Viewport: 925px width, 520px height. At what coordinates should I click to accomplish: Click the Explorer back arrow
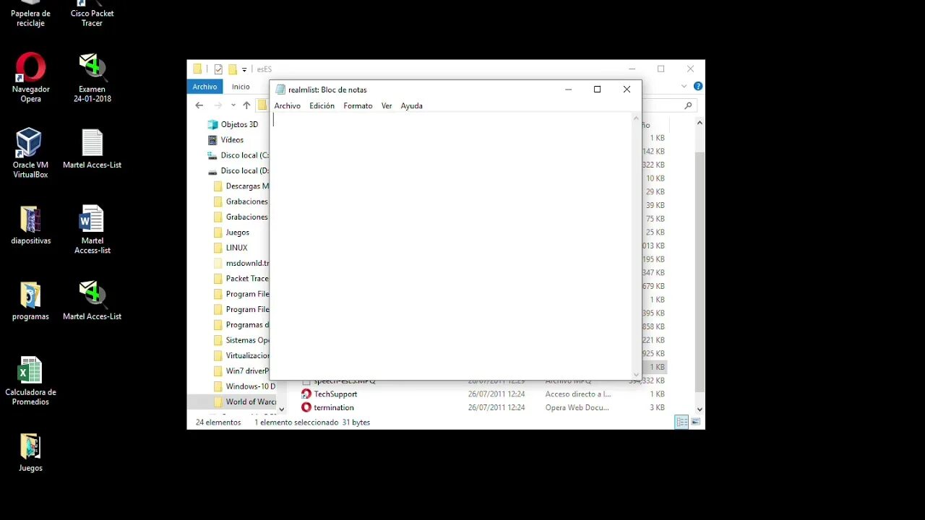(199, 105)
